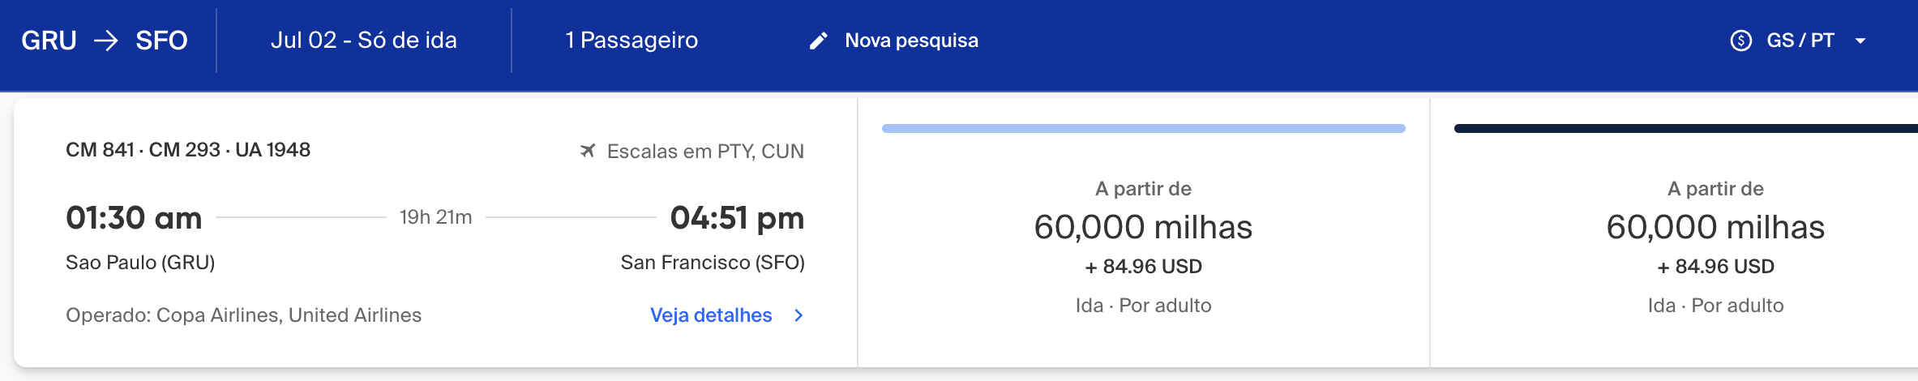Choose first 60,000 milhas fare option
The image size is (1918, 381).
coord(1143,227)
